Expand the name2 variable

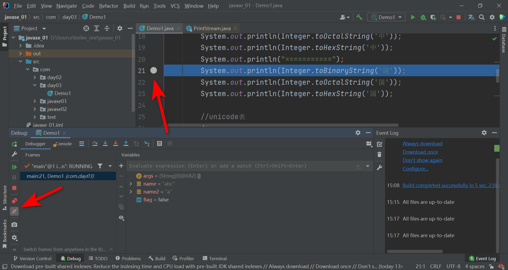(131, 192)
